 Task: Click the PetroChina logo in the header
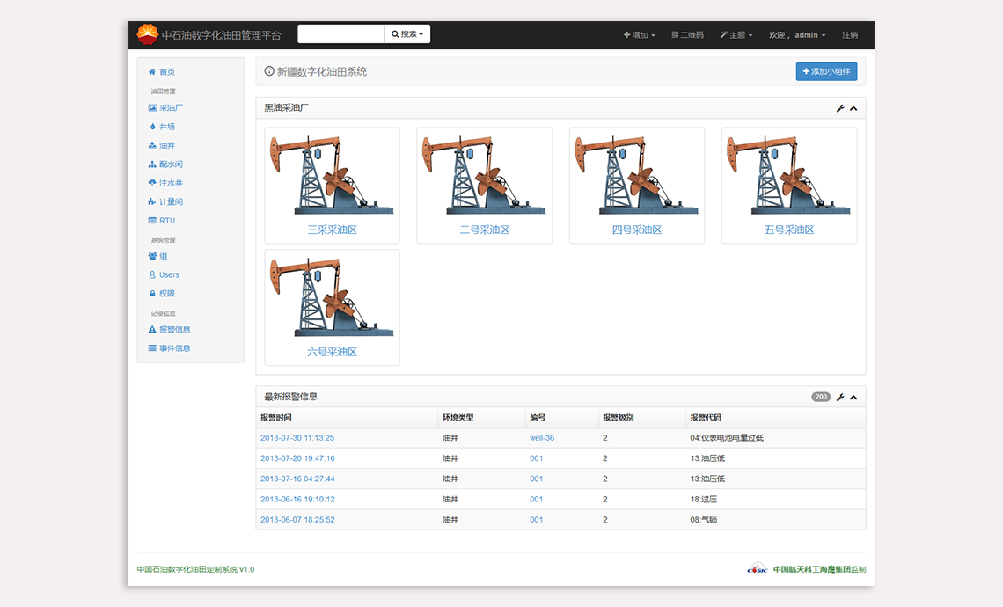pyautogui.click(x=147, y=35)
